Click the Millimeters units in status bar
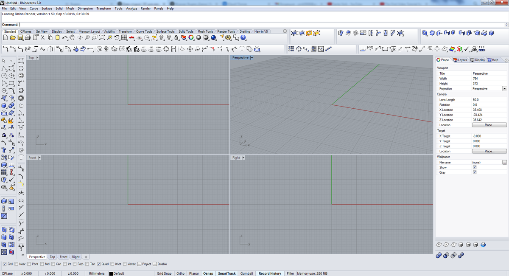The height and width of the screenshot is (276, 509). [x=97, y=273]
